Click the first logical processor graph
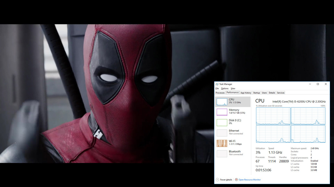 click(273, 116)
